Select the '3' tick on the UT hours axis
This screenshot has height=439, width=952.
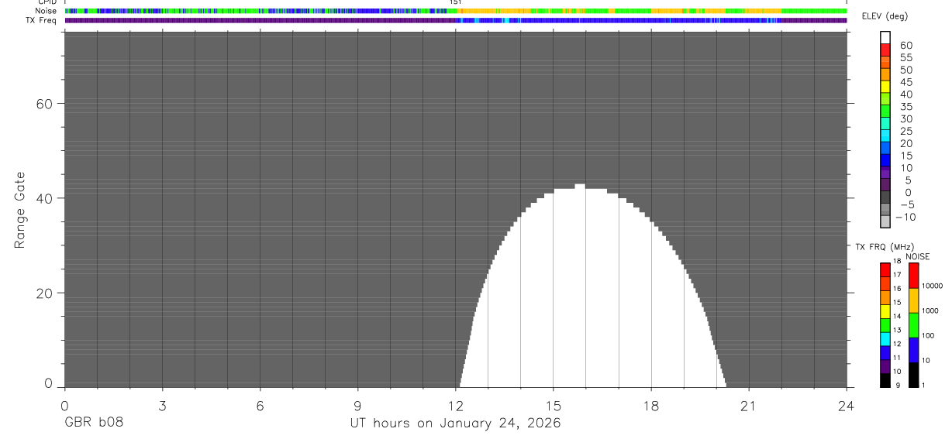[x=162, y=405]
